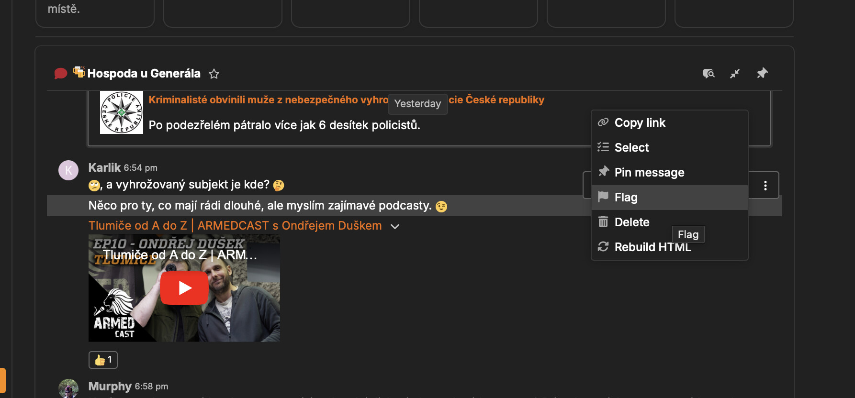Click the 6:54 pm message timestamp
This screenshot has height=398, width=855.
[141, 168]
